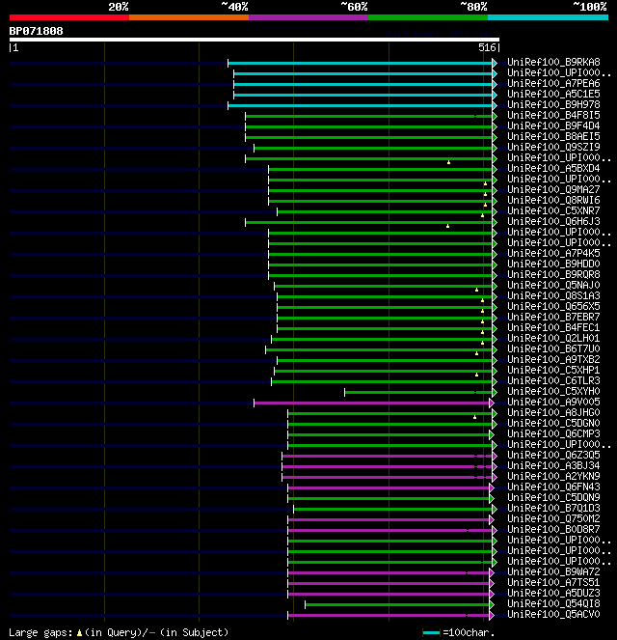Open hit UniRef100_A5C1E5
The image size is (617, 640).
[553, 94]
